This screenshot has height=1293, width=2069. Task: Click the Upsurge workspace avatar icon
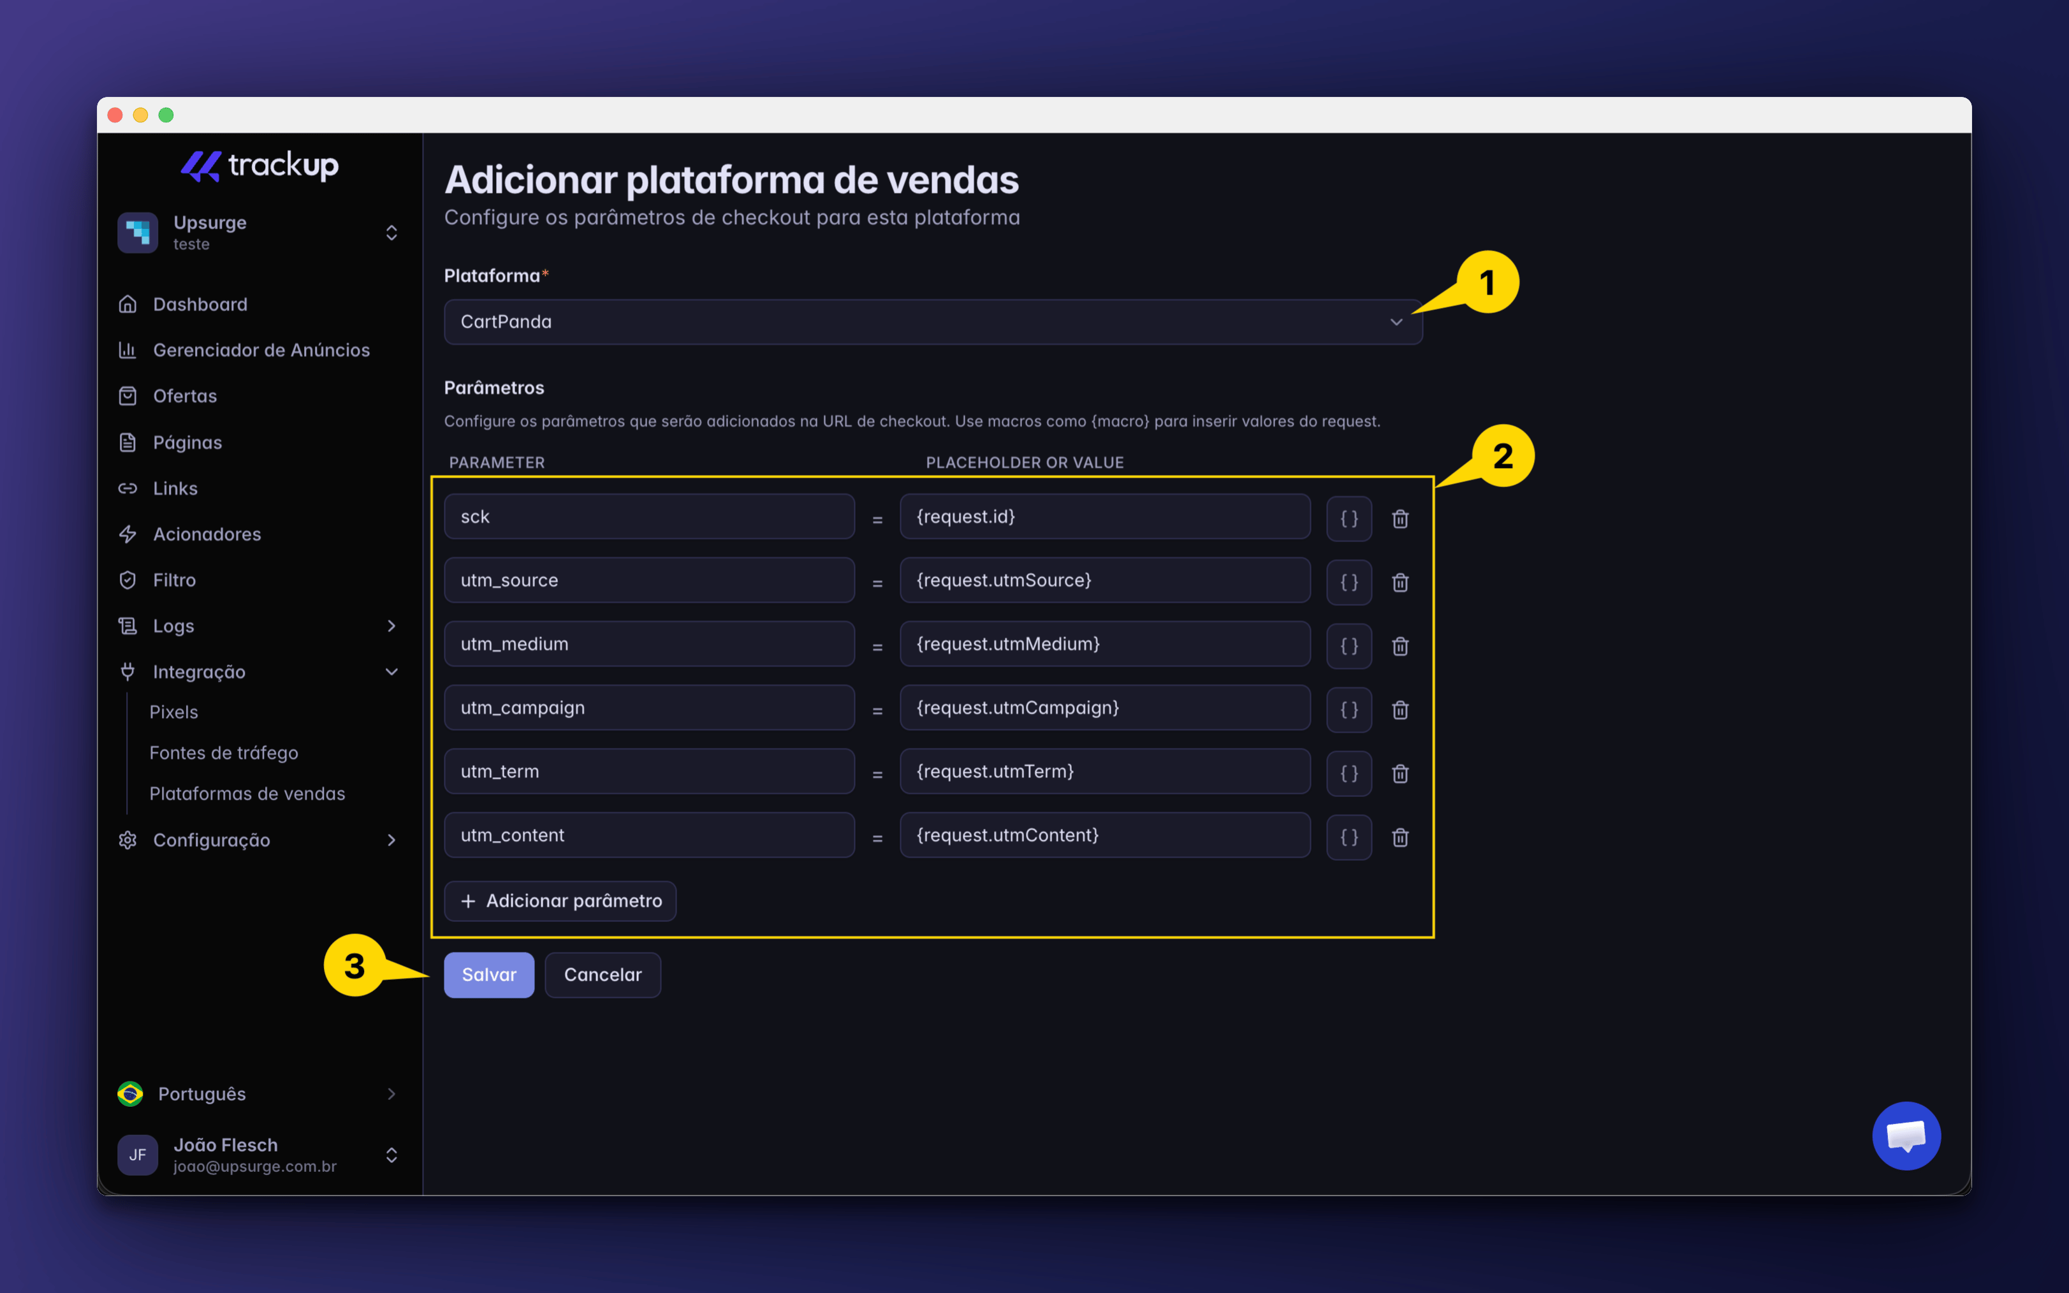point(138,233)
